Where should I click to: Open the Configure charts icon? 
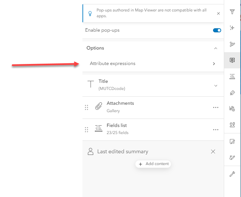coord(232,108)
